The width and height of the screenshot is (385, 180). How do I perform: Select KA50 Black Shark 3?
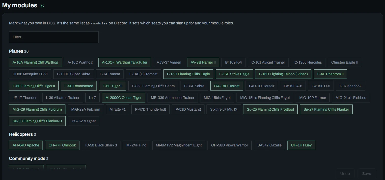point(101,145)
